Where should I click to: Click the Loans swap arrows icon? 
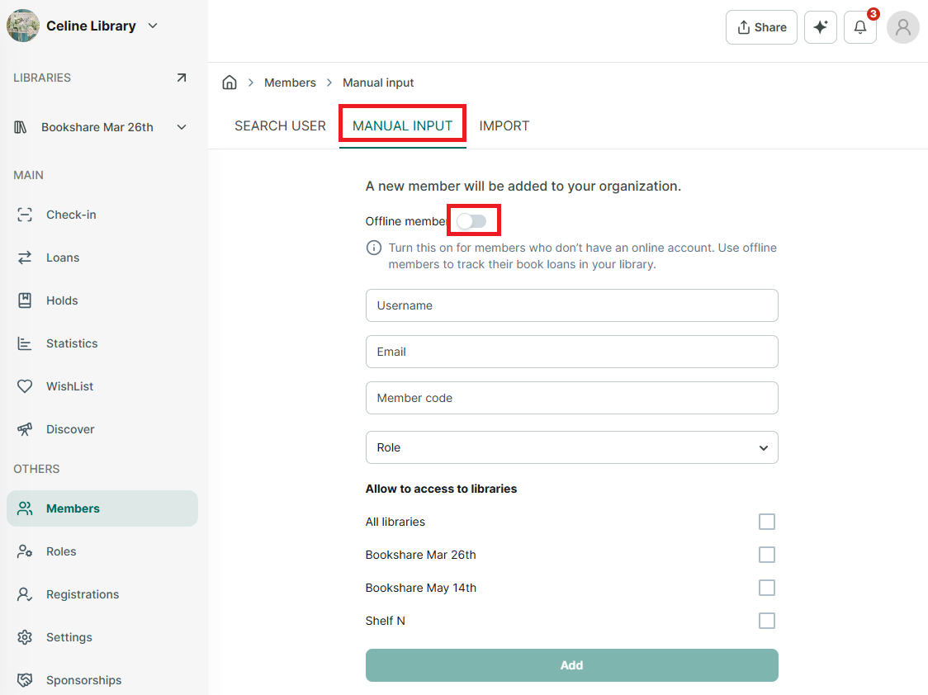tap(25, 258)
